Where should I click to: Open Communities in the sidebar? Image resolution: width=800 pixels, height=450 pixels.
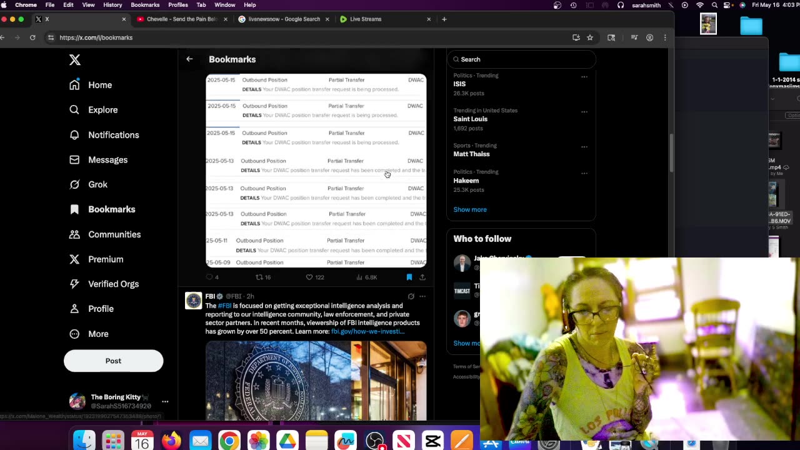(105, 234)
